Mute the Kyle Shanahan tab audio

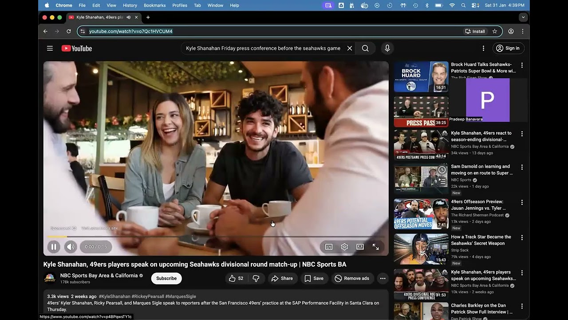click(128, 17)
